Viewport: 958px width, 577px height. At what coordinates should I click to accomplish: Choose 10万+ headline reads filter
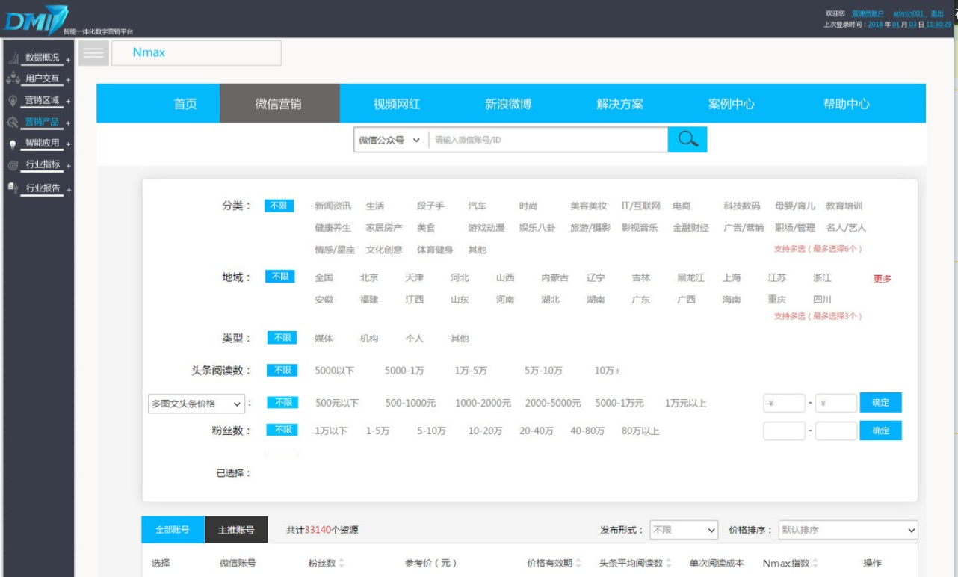tap(608, 371)
